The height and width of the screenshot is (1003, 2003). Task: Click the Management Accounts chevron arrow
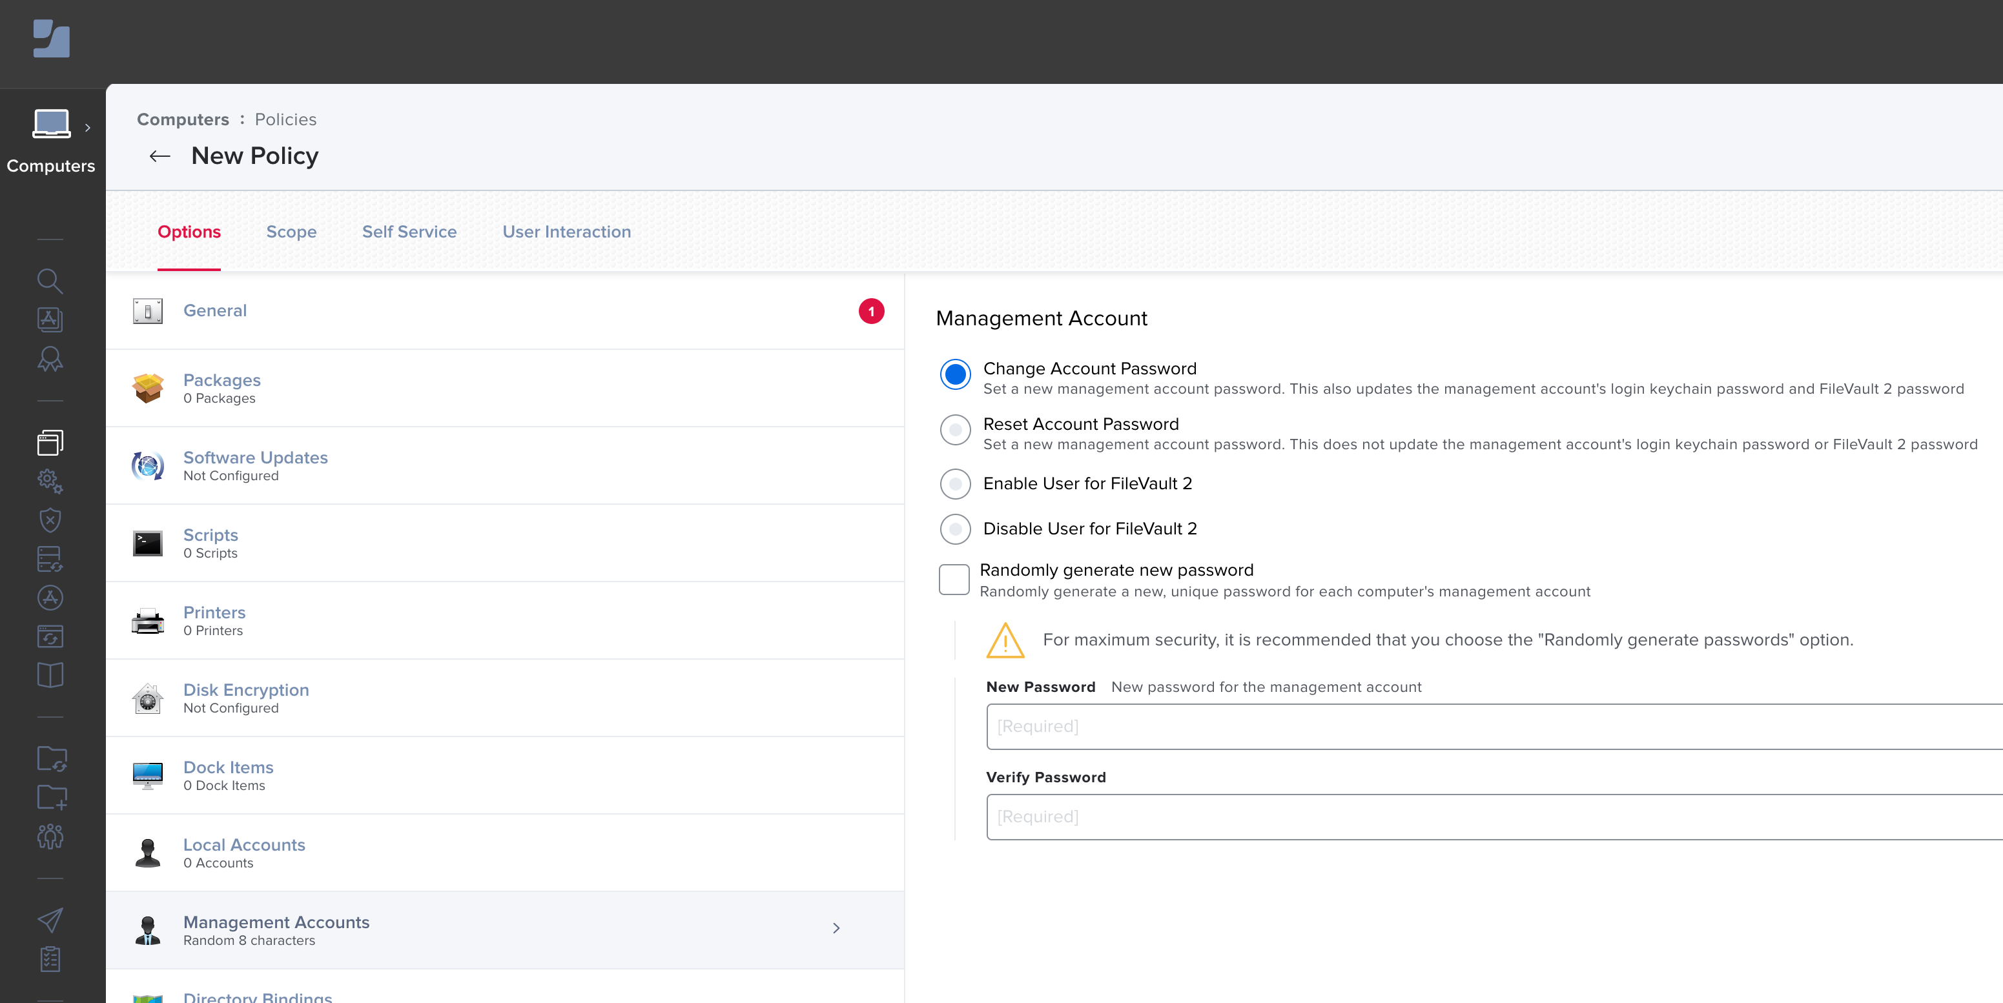point(837,928)
